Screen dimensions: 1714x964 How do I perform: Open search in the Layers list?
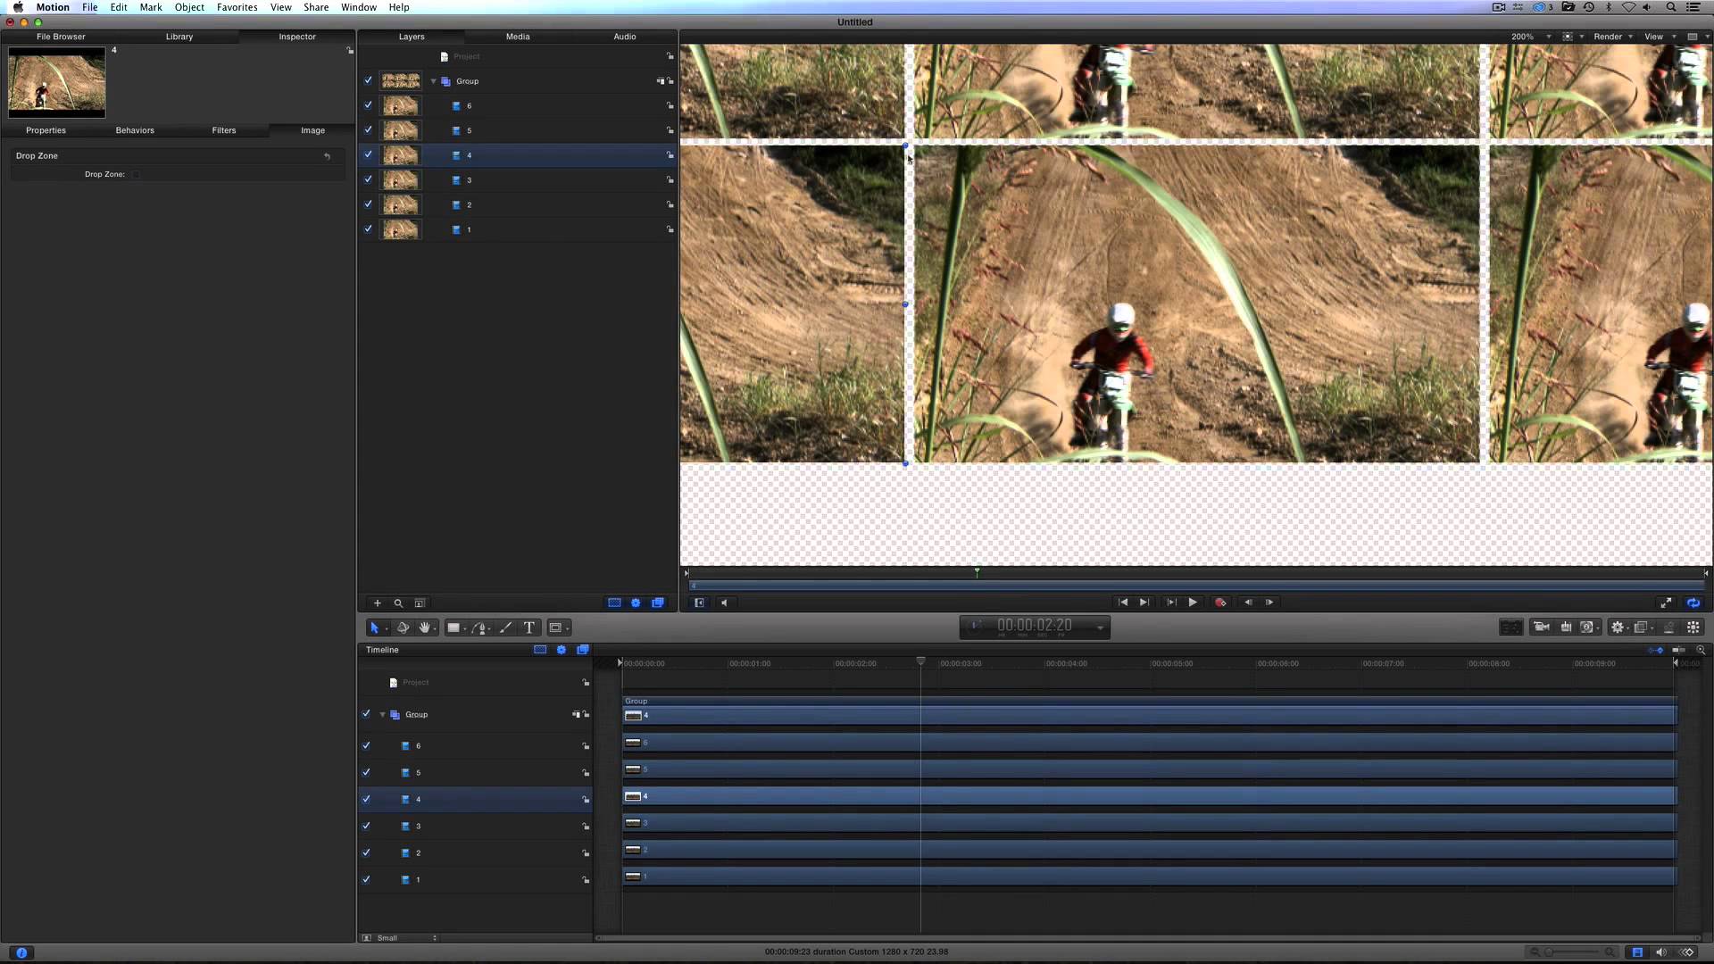point(398,603)
